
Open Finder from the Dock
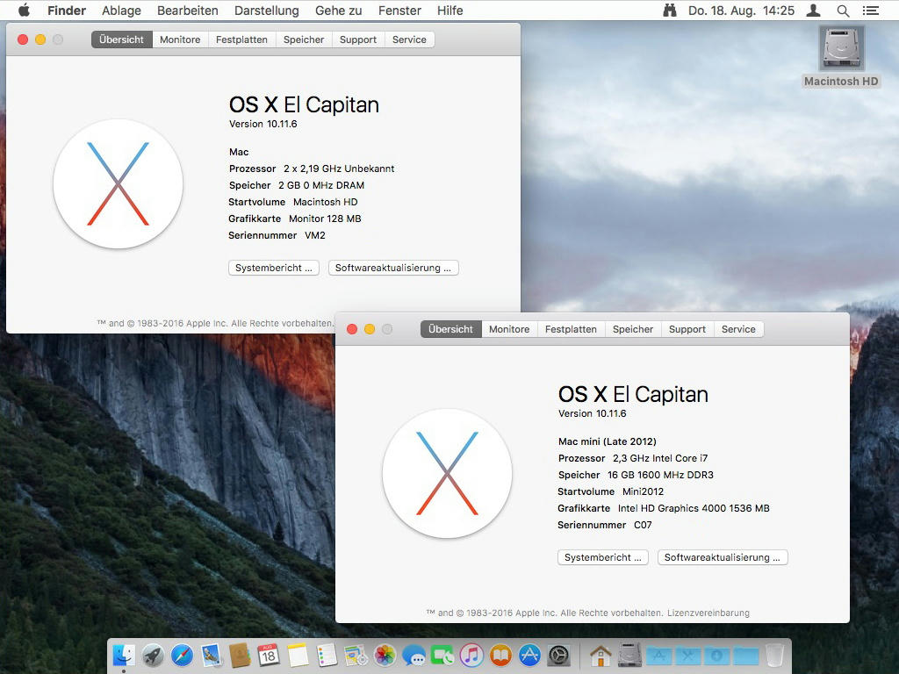click(x=123, y=655)
